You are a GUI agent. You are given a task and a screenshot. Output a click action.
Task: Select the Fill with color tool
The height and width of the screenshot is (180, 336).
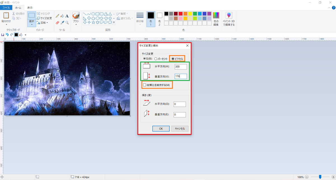62,16
